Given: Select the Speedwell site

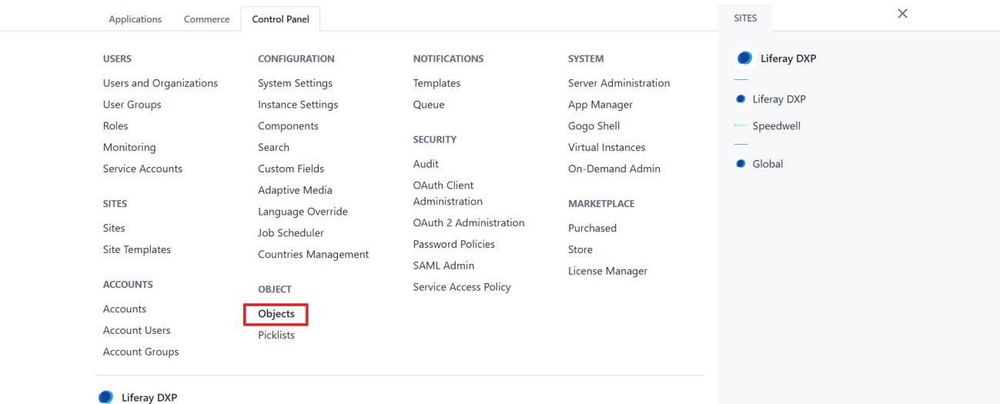Looking at the screenshot, I should tap(776, 126).
